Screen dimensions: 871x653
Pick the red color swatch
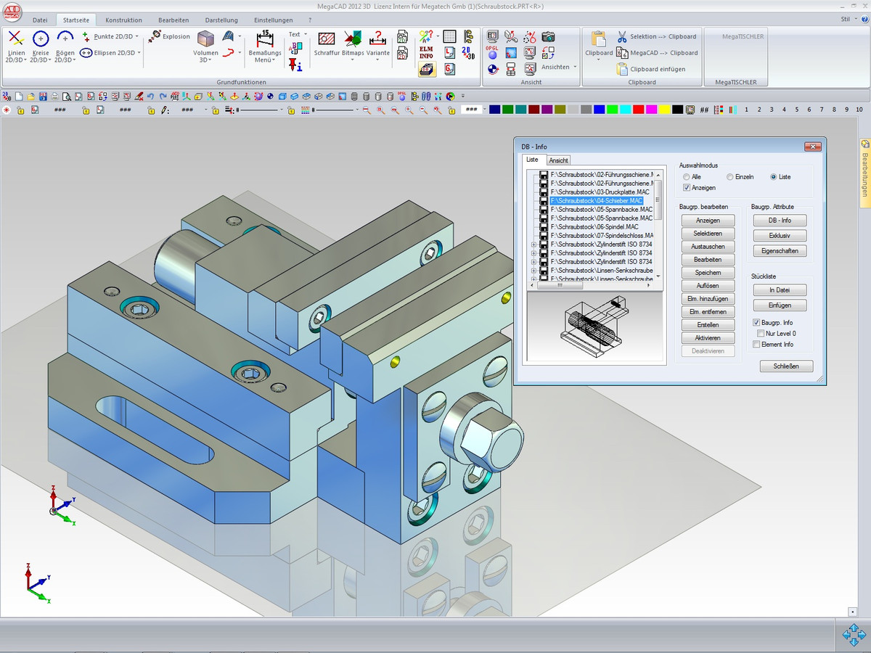(x=638, y=110)
